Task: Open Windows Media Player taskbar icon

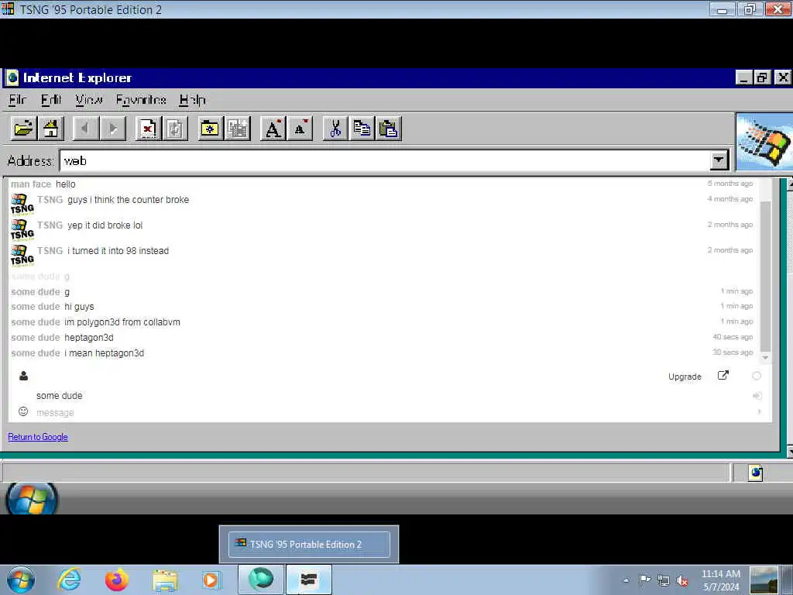Action: (211, 580)
